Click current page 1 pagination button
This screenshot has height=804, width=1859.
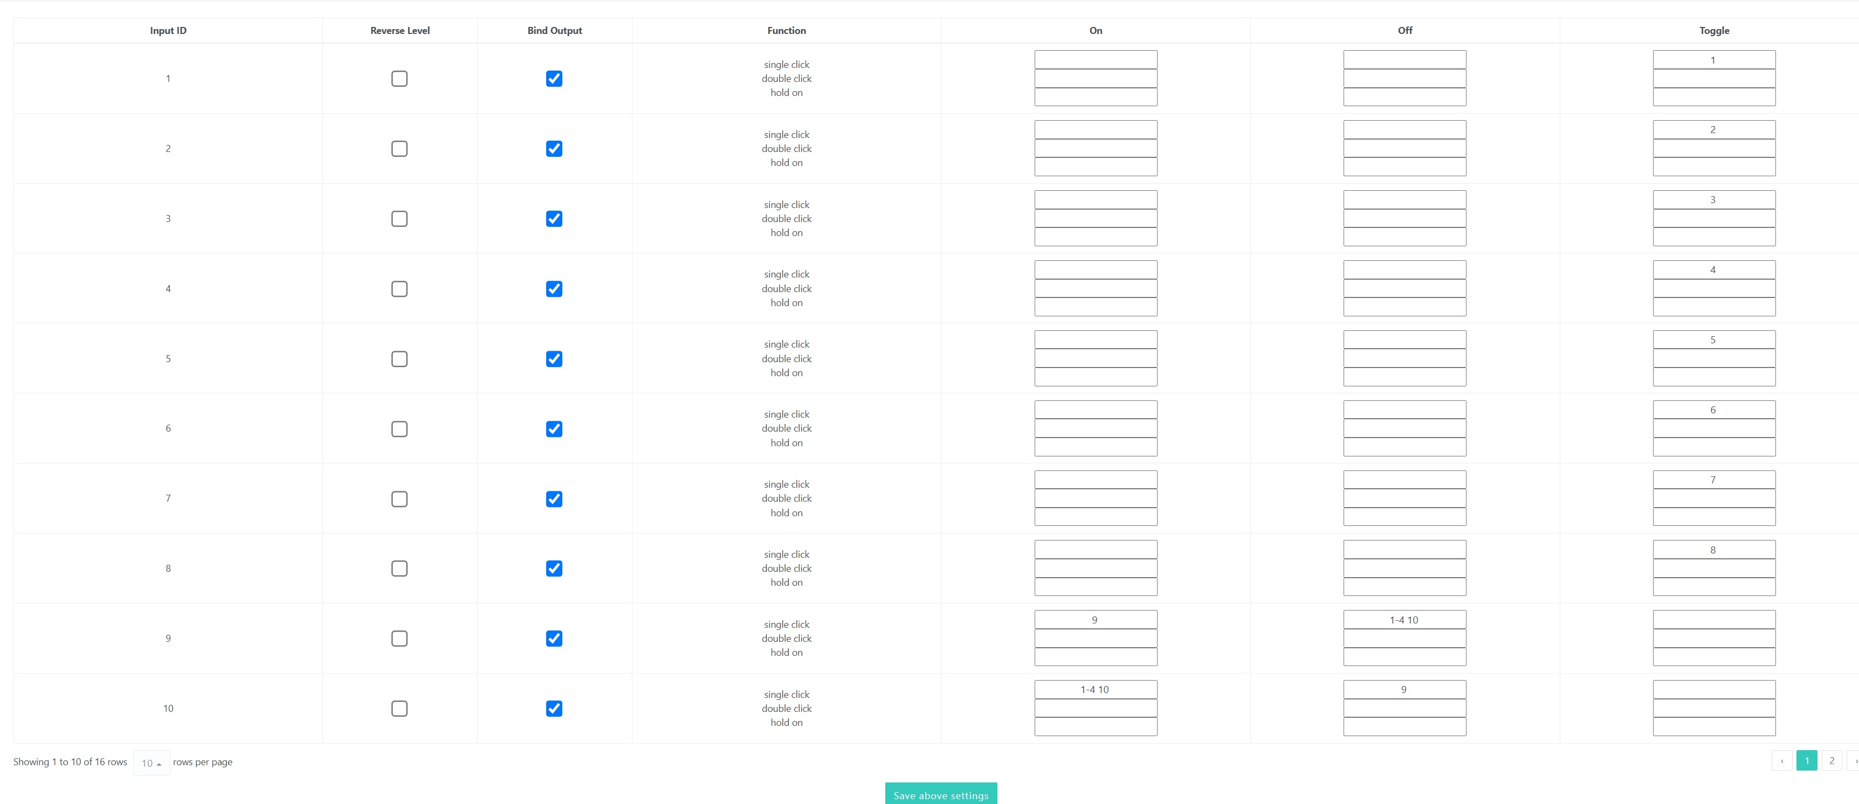click(1806, 761)
